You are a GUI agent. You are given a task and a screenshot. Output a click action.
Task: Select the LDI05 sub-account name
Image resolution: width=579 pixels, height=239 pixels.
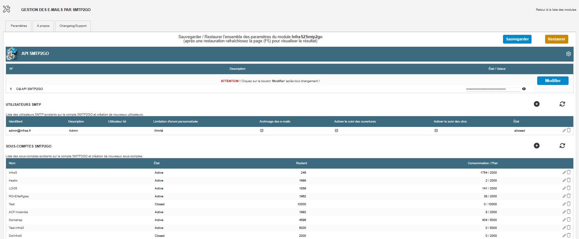tap(13, 188)
